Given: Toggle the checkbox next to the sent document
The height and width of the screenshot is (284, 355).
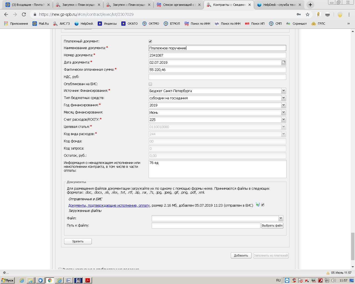Looking at the screenshot, I should coord(263,205).
